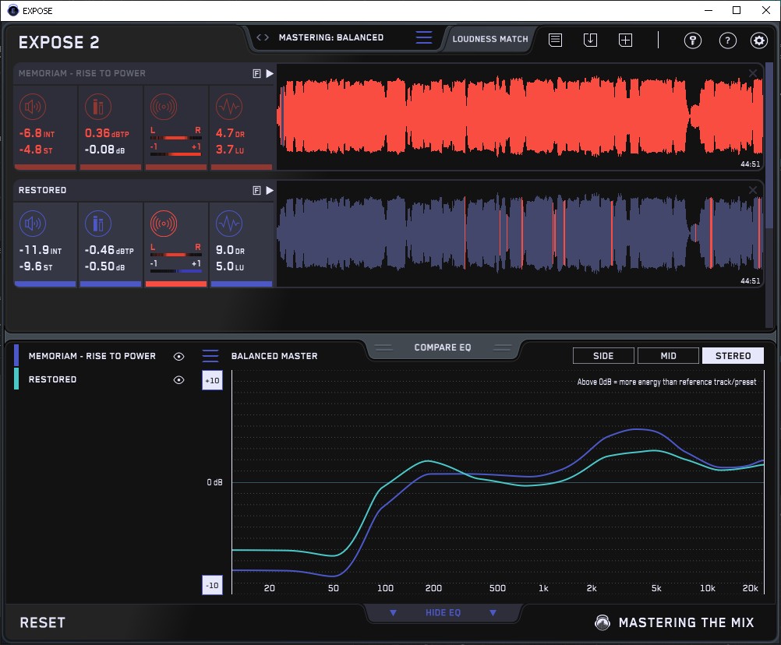
Task: Open the help question mark icon
Action: 727,41
